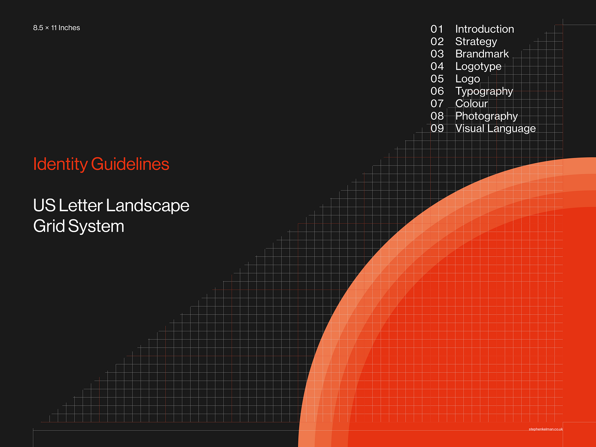Open the Colour section
This screenshot has width=596, height=447.
coord(471,104)
